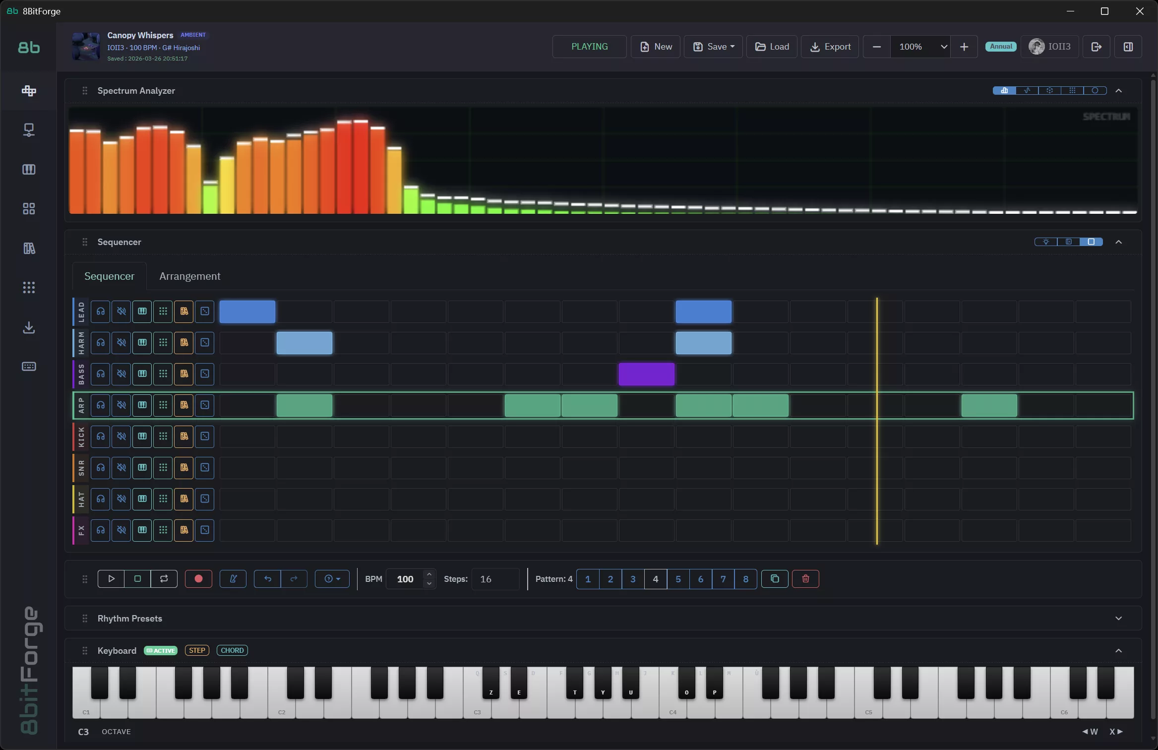Toggle the CHORD mode in Keyboard panel
Image resolution: width=1158 pixels, height=750 pixels.
coord(232,650)
